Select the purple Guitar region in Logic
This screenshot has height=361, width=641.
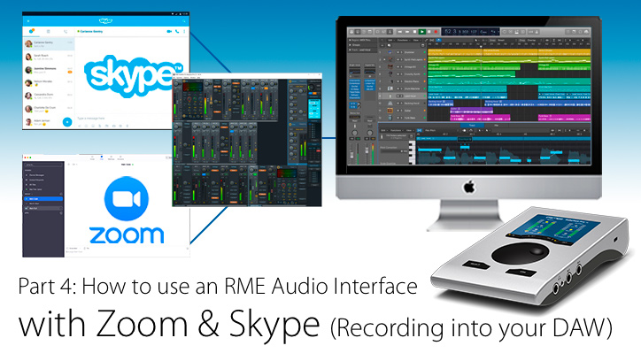pyautogui.click(x=471, y=111)
